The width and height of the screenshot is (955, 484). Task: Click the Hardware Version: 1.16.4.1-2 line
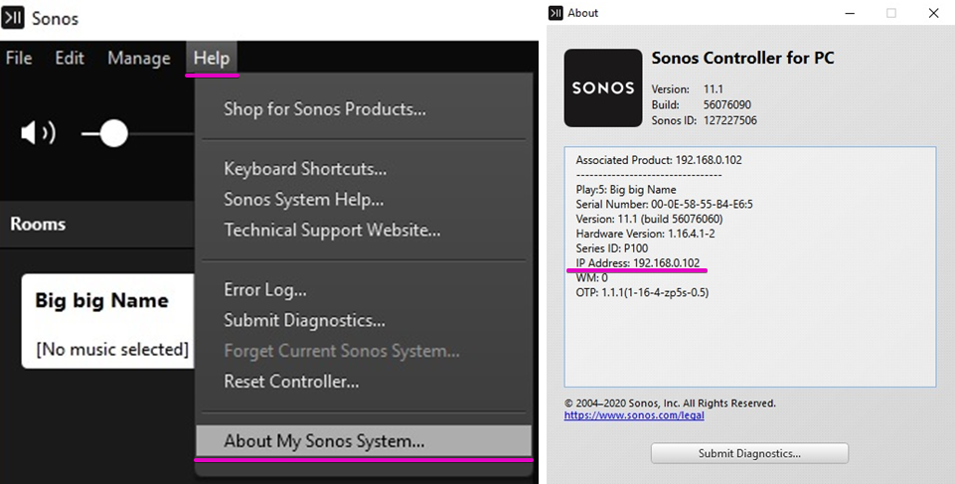[646, 234]
